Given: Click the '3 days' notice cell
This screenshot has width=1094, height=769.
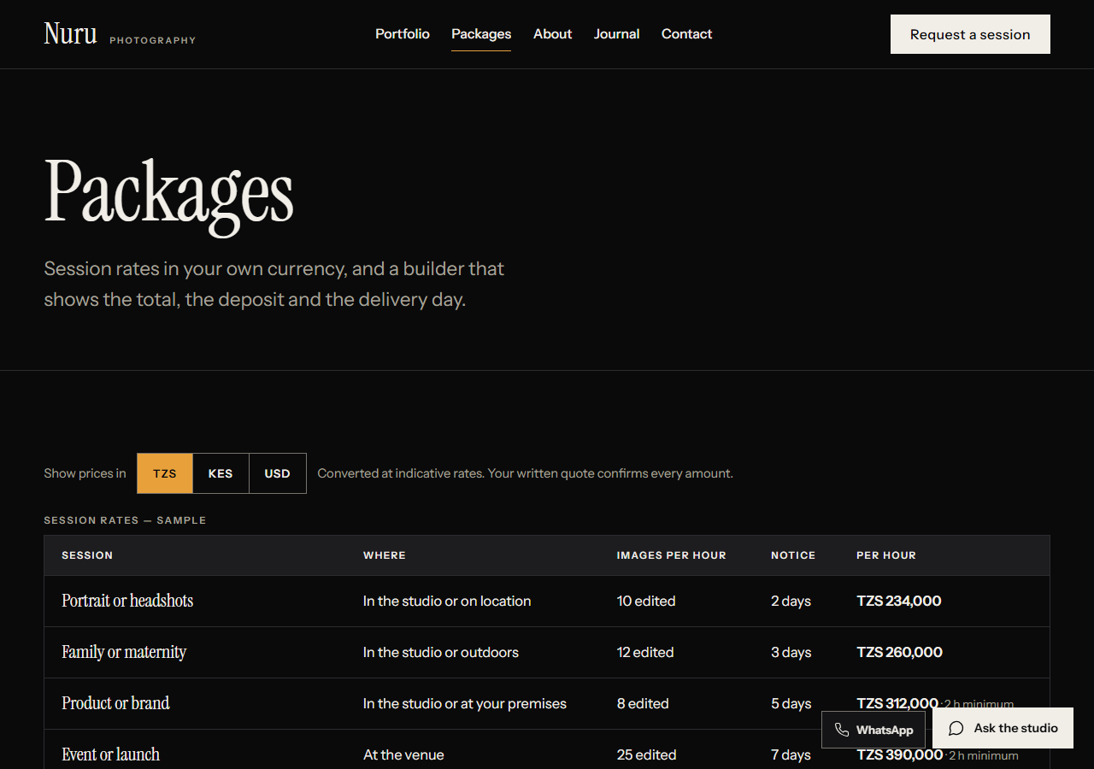Looking at the screenshot, I should click(x=791, y=652).
